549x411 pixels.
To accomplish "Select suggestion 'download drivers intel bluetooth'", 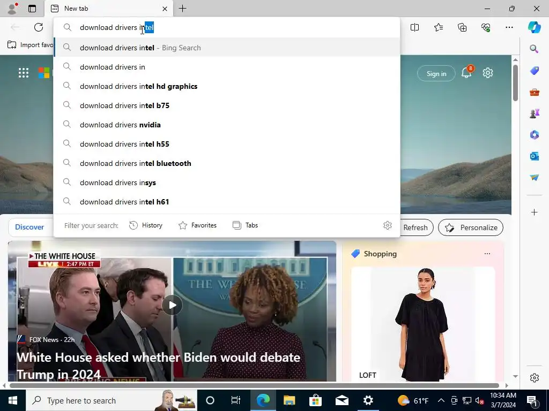I will tap(227, 163).
